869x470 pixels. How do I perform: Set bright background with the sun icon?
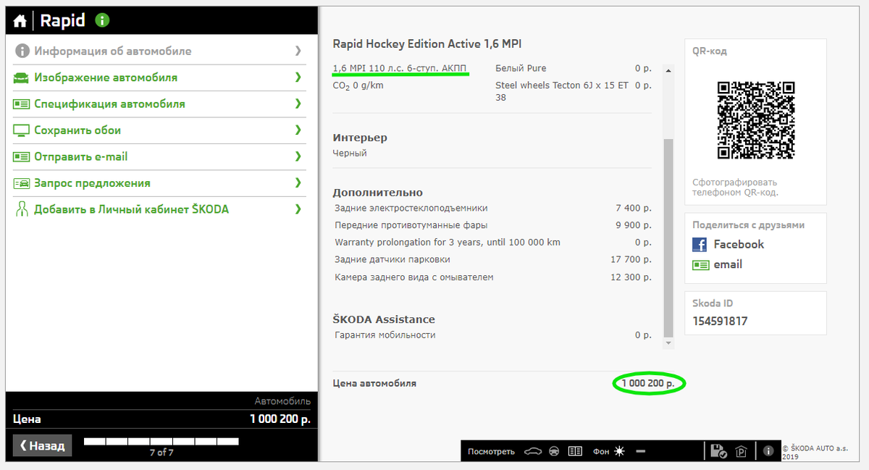619,451
